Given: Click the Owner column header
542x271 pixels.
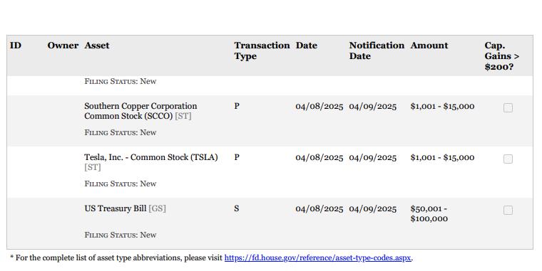Looking at the screenshot, I should coord(63,46).
